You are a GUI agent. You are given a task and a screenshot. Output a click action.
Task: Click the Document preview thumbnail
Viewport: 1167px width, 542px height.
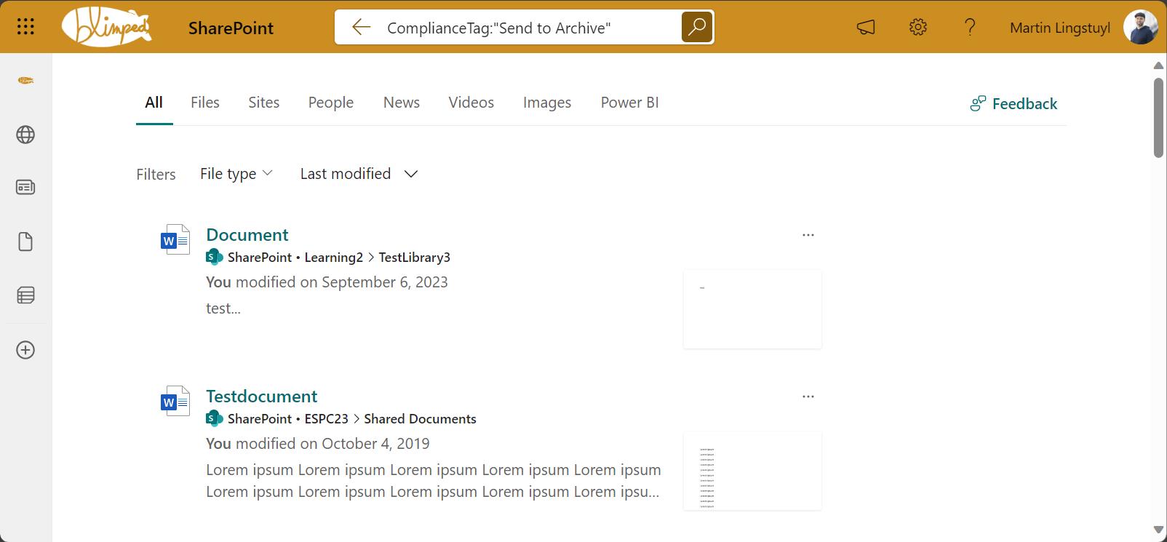[x=752, y=309]
